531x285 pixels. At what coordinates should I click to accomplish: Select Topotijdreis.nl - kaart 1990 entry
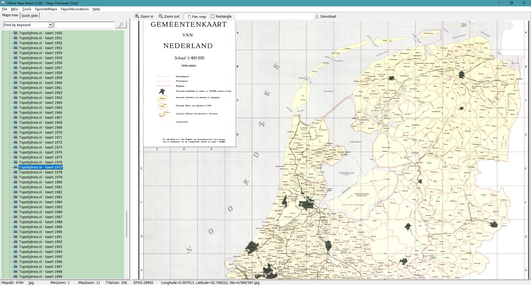point(40,232)
